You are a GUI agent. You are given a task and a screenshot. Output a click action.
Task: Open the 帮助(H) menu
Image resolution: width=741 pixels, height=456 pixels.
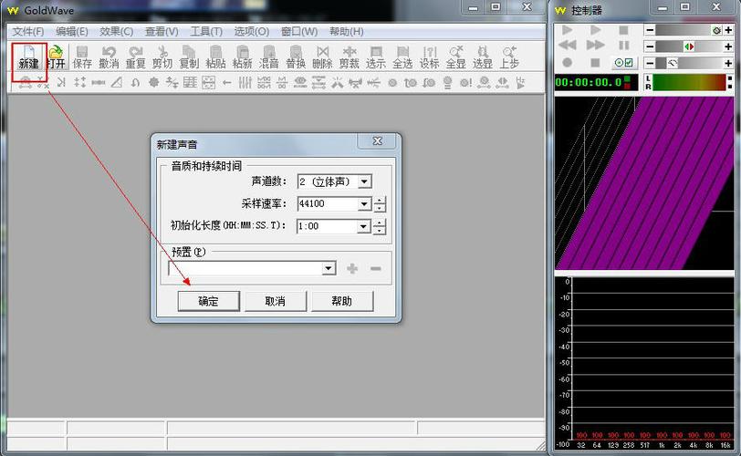[x=347, y=32]
